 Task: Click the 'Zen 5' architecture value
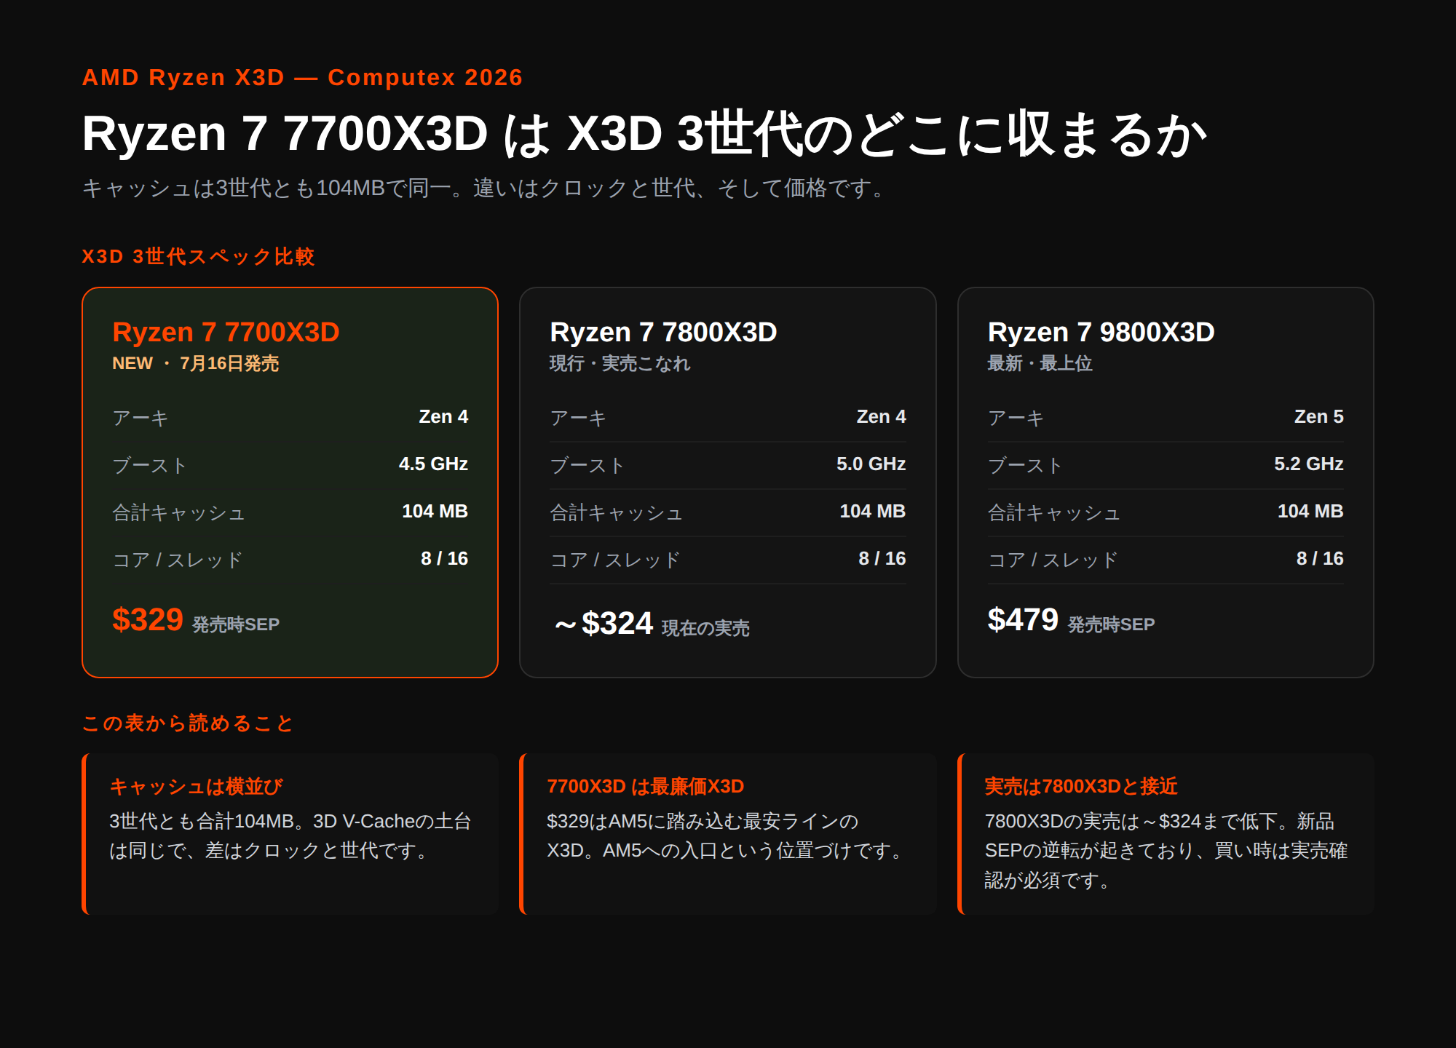coord(1318,416)
